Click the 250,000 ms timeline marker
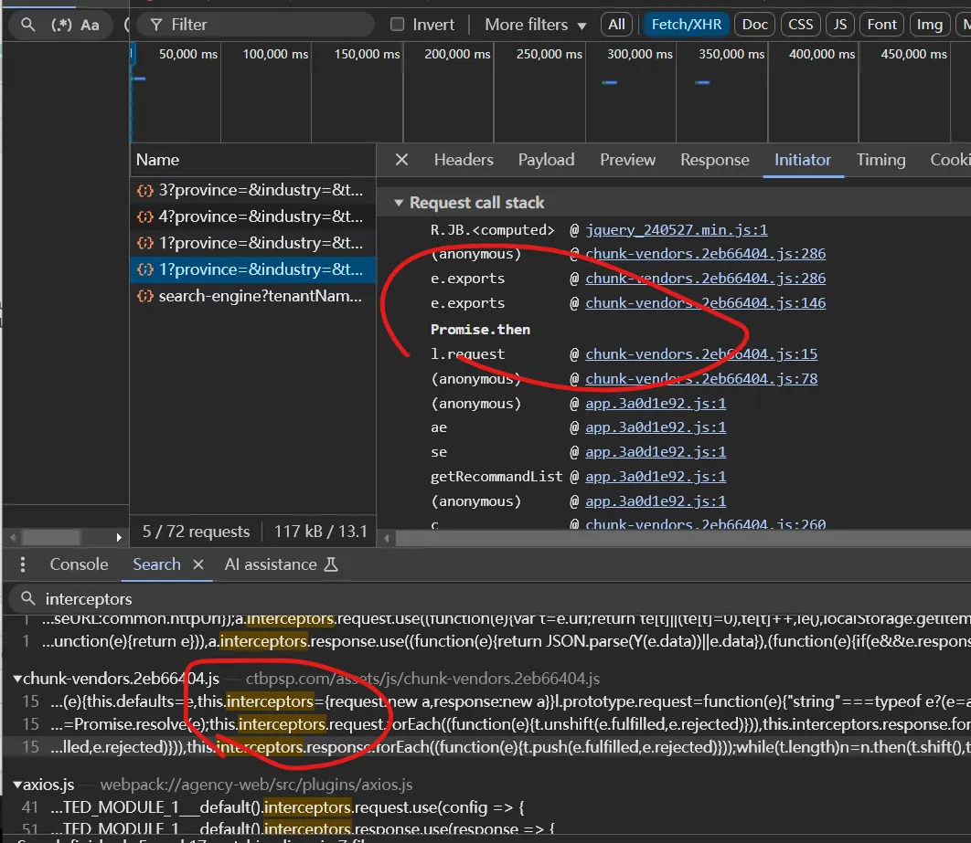The height and width of the screenshot is (843, 971). click(549, 55)
